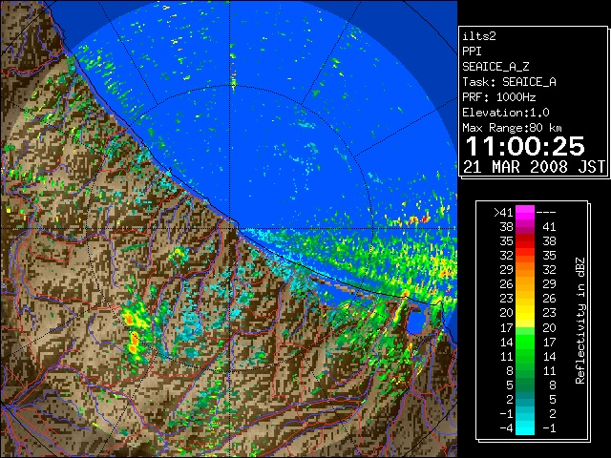
Task: Click the 11:00:25 timestamp
Action: tap(525, 146)
